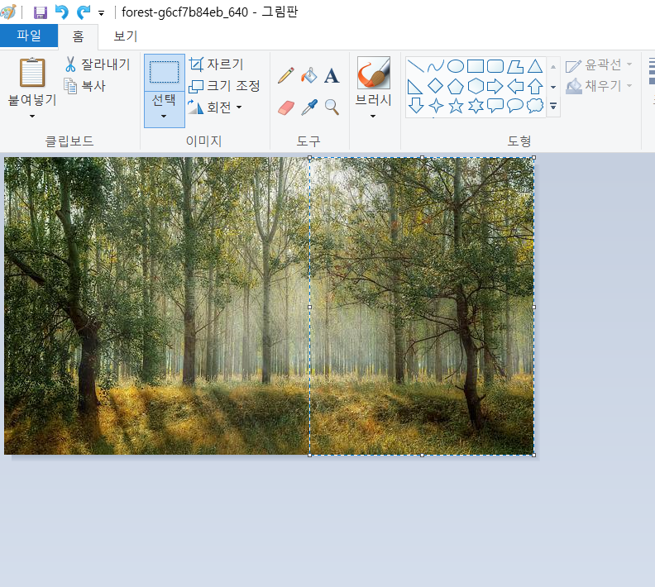The image size is (655, 587).
Task: Click 자르기 to crop the image
Action: pos(216,64)
